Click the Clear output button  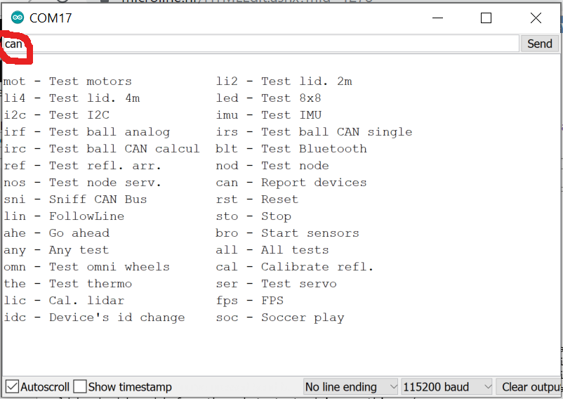529,387
